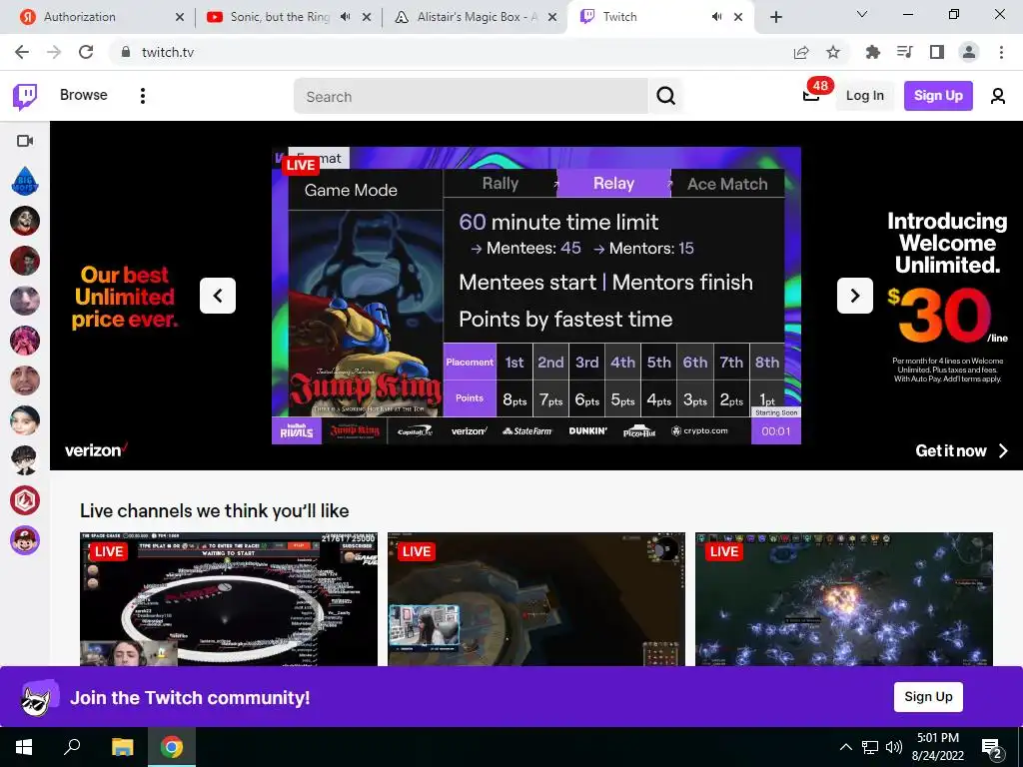Close the Alistair's Magic Box tab
The width and height of the screenshot is (1023, 767).
(552, 17)
